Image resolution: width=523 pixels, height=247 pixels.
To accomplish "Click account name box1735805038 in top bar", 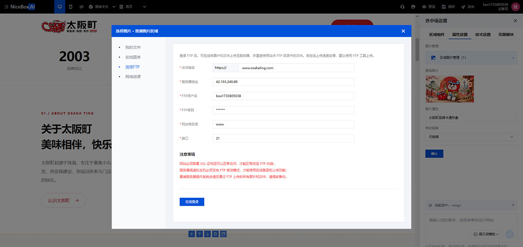I will (495, 4).
